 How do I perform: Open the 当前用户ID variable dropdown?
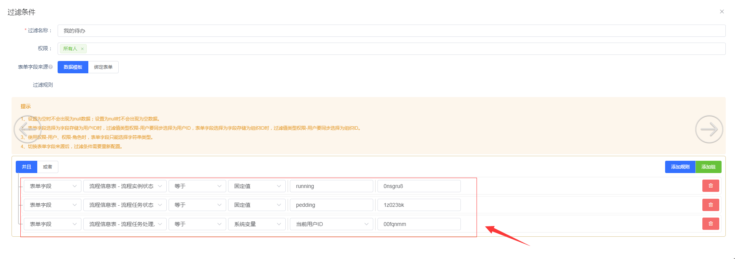pos(331,224)
